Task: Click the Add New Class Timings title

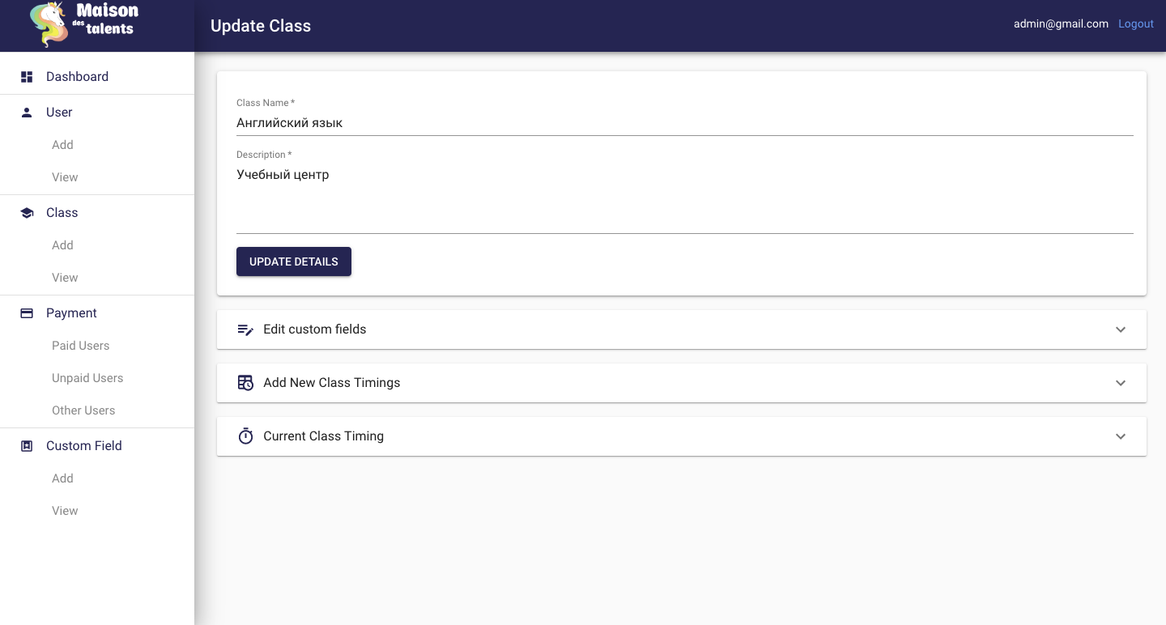Action: 332,383
